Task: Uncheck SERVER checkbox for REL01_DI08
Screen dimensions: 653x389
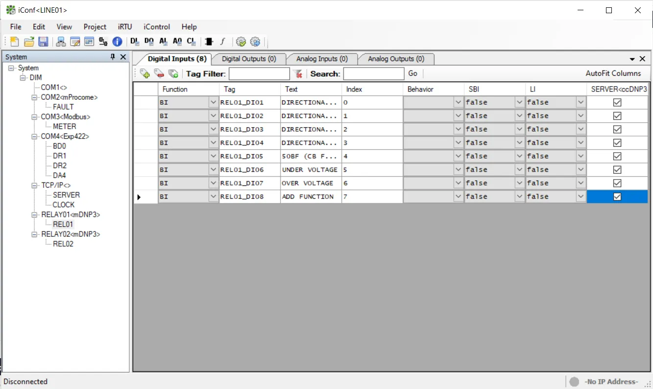Action: click(x=617, y=196)
